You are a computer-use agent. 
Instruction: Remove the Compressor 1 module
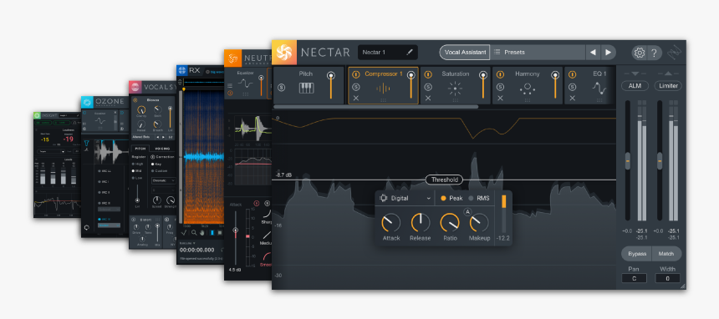356,98
